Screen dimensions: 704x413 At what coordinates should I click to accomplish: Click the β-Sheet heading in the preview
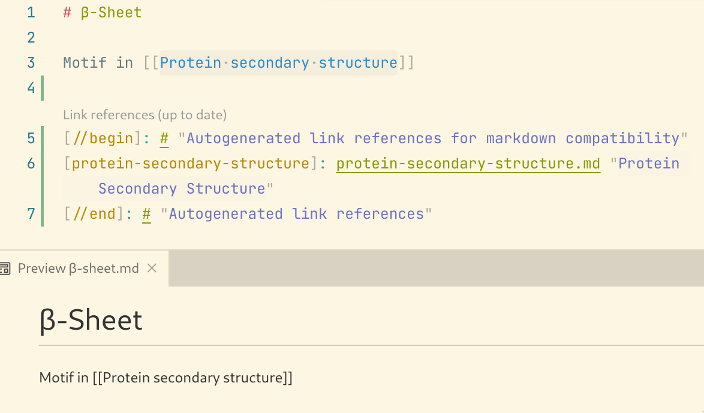[91, 320]
